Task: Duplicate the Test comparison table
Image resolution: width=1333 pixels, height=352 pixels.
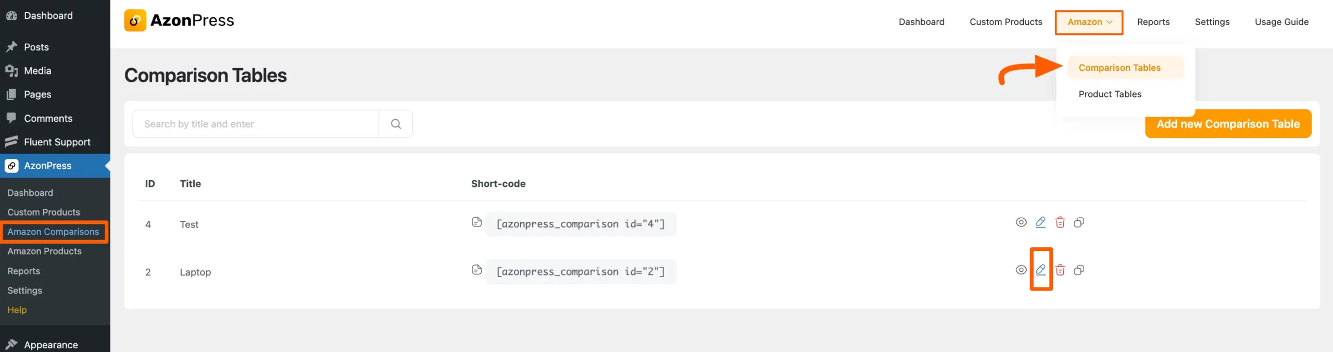Action: click(1079, 222)
